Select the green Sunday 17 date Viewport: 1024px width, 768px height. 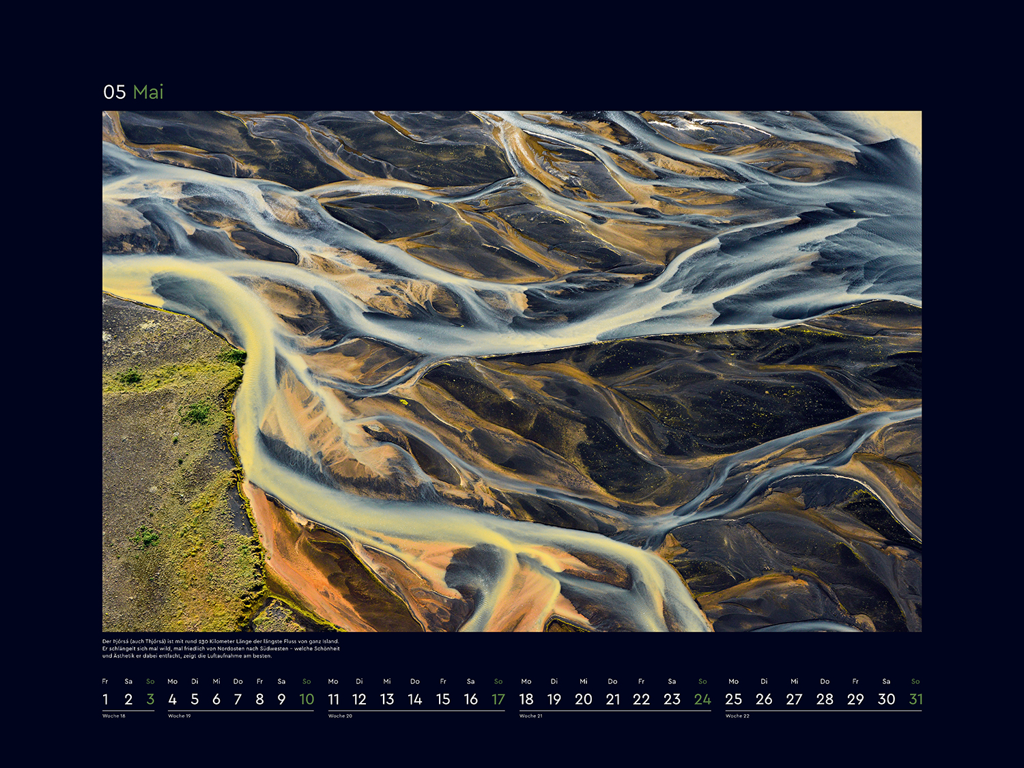click(498, 699)
